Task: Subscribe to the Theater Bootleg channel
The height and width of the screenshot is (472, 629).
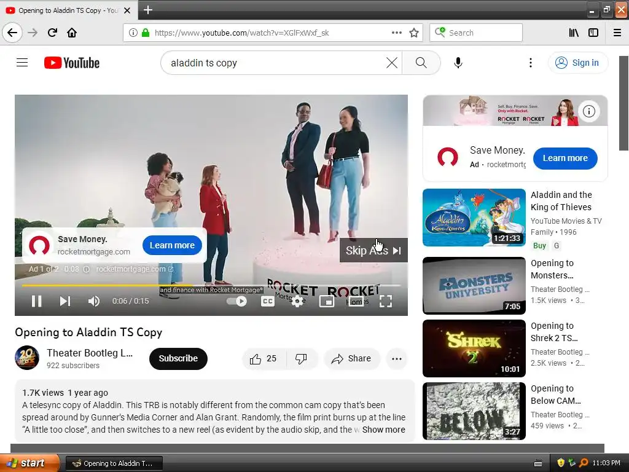Action: [178, 358]
